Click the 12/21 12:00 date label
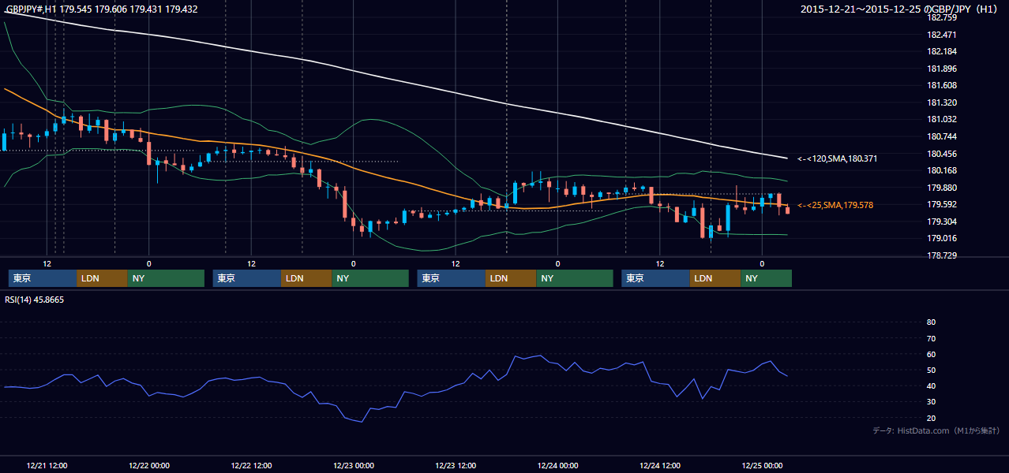 point(47,465)
